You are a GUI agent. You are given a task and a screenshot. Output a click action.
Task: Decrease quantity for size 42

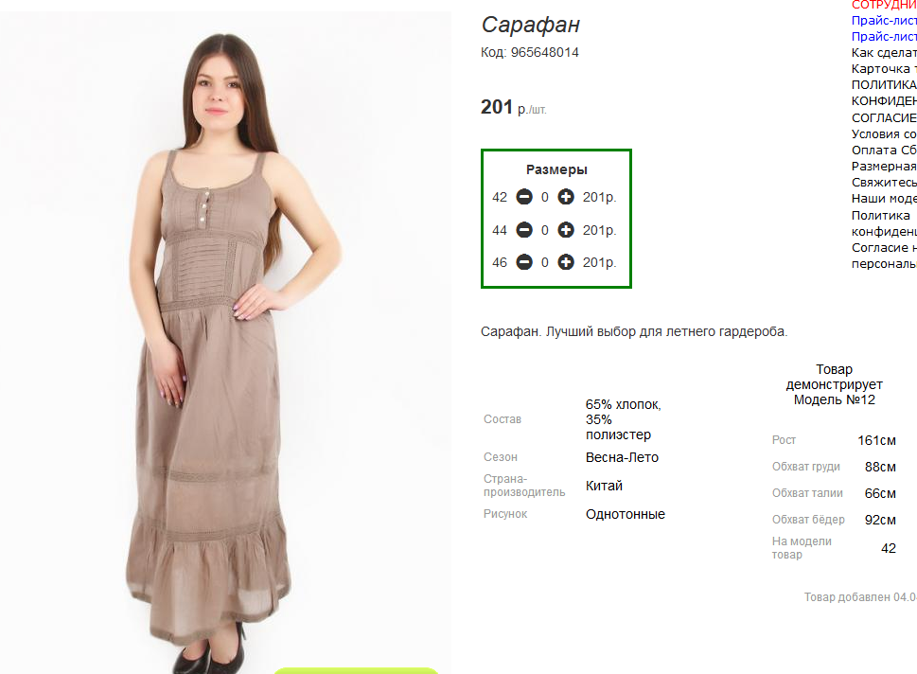point(524,197)
